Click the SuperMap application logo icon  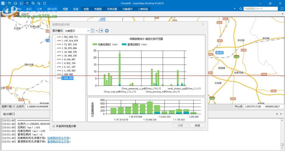pyautogui.click(x=3, y=3)
